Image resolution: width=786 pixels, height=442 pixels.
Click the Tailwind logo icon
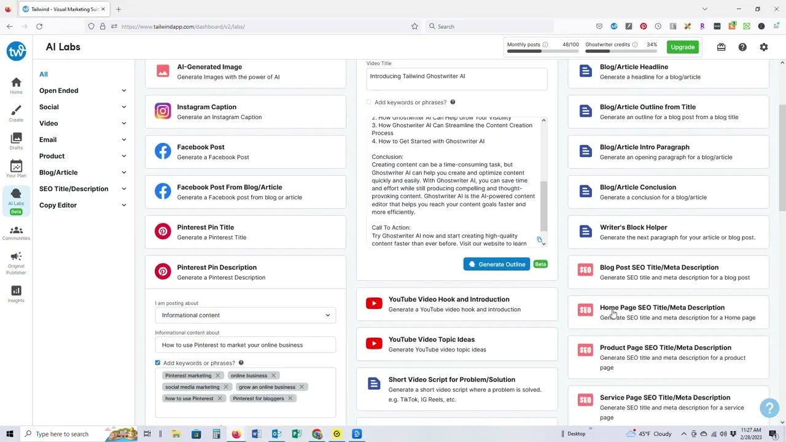tap(16, 51)
